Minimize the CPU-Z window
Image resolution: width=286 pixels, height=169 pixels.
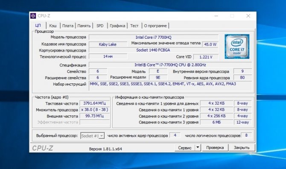(x=216, y=16)
